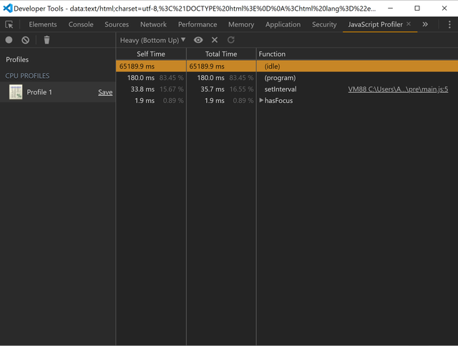The image size is (458, 346).
Task: Delete the selected profile with the trash icon
Action: click(47, 40)
